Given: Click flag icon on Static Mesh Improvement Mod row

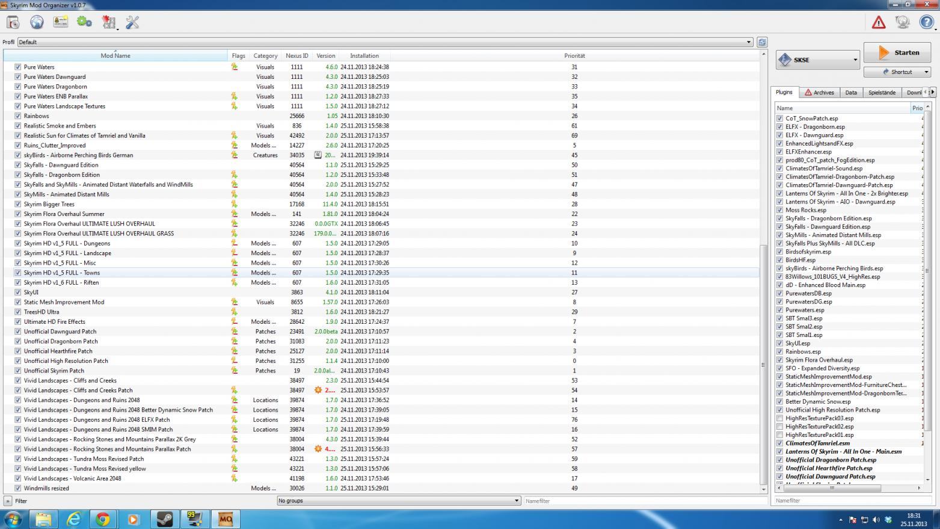Looking at the screenshot, I should click(235, 302).
